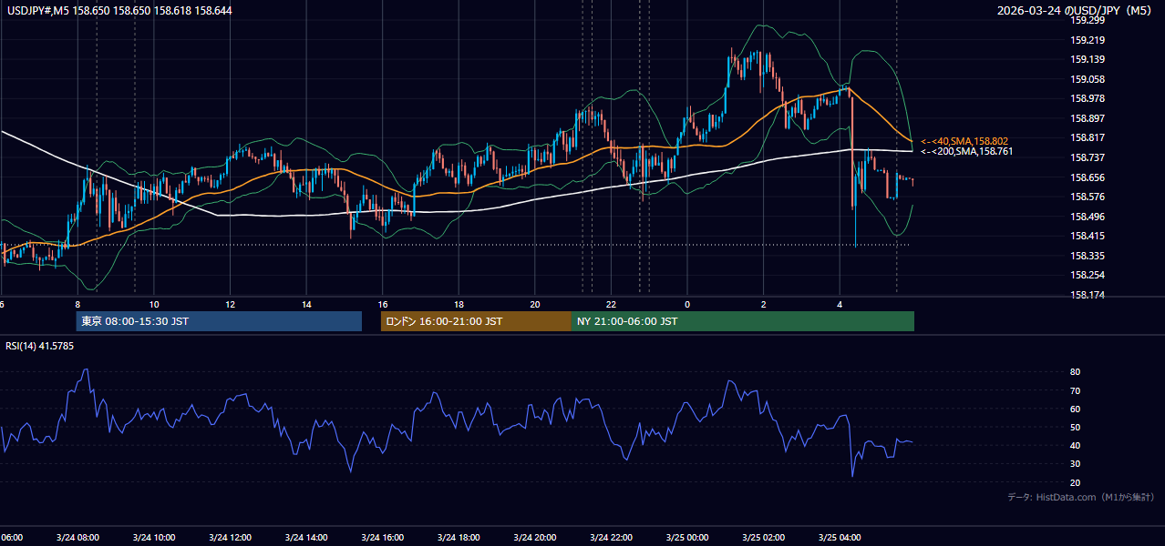Click price axis value 159.058

pyautogui.click(x=1088, y=79)
